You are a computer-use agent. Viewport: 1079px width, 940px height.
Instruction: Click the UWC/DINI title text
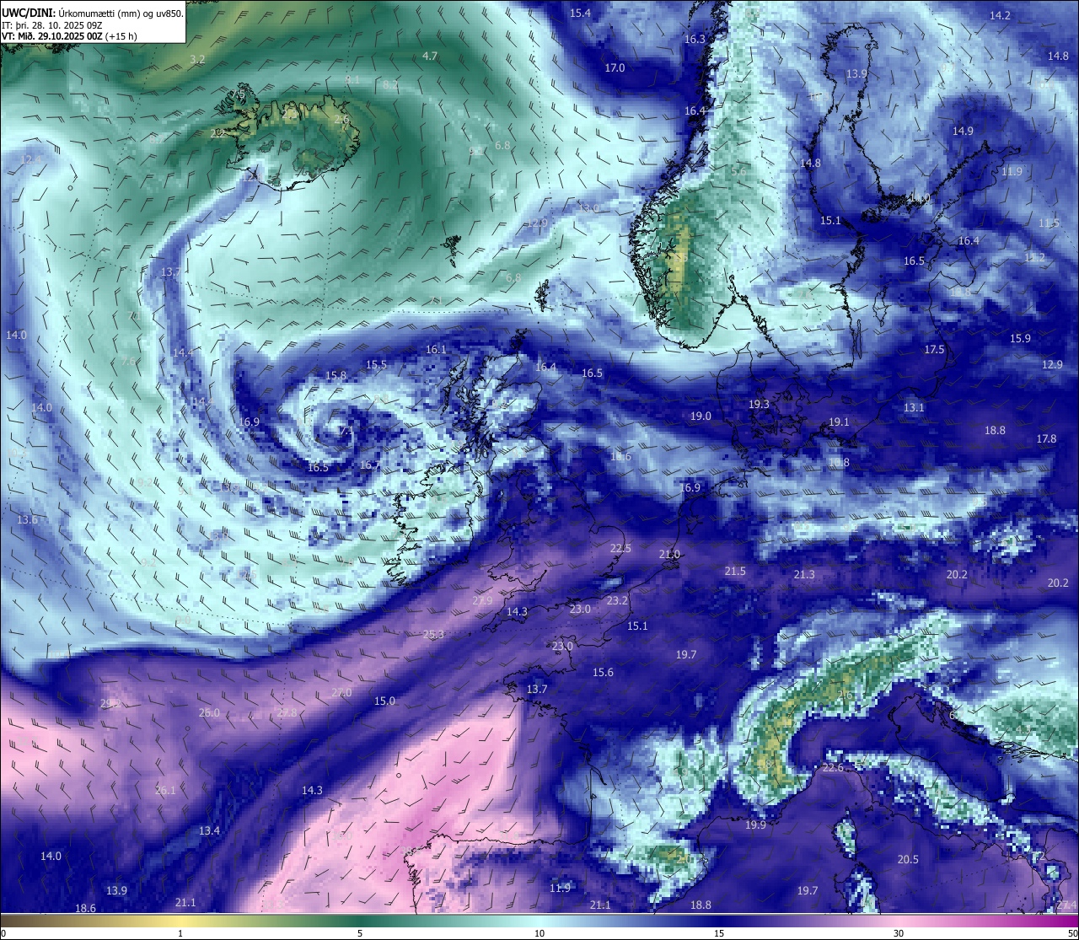[28, 13]
